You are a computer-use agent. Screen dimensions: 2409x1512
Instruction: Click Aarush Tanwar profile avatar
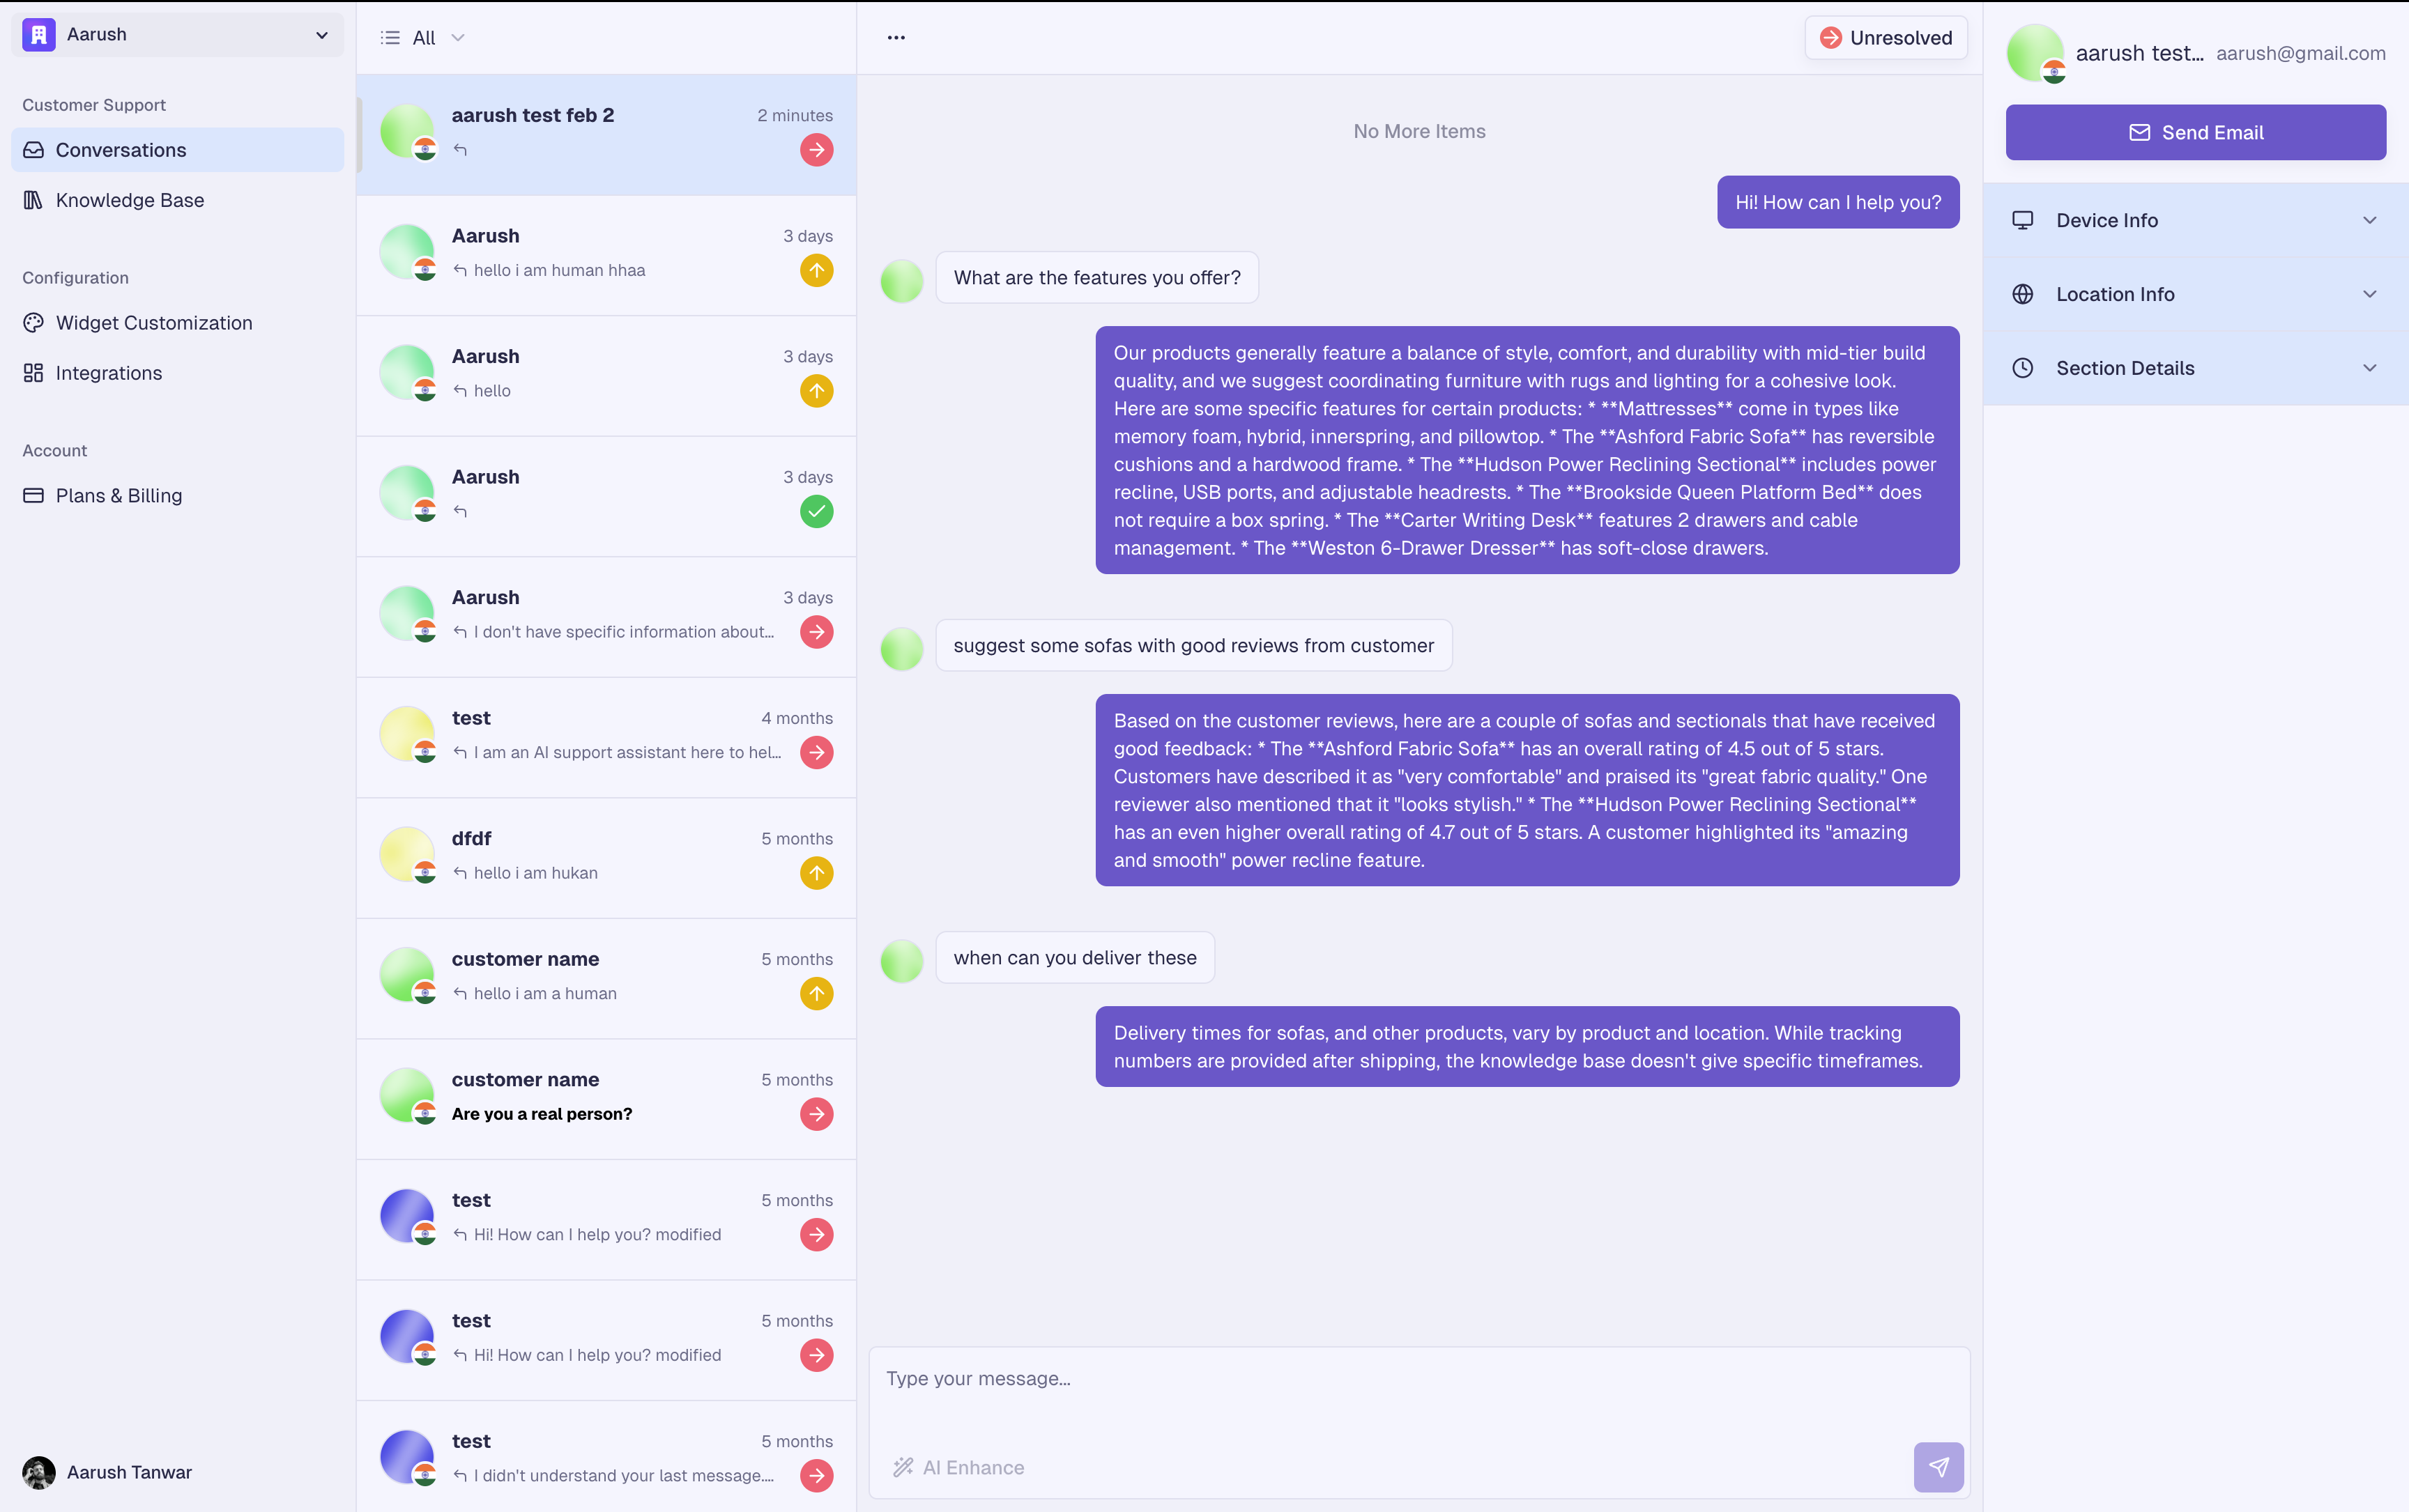(39, 1472)
